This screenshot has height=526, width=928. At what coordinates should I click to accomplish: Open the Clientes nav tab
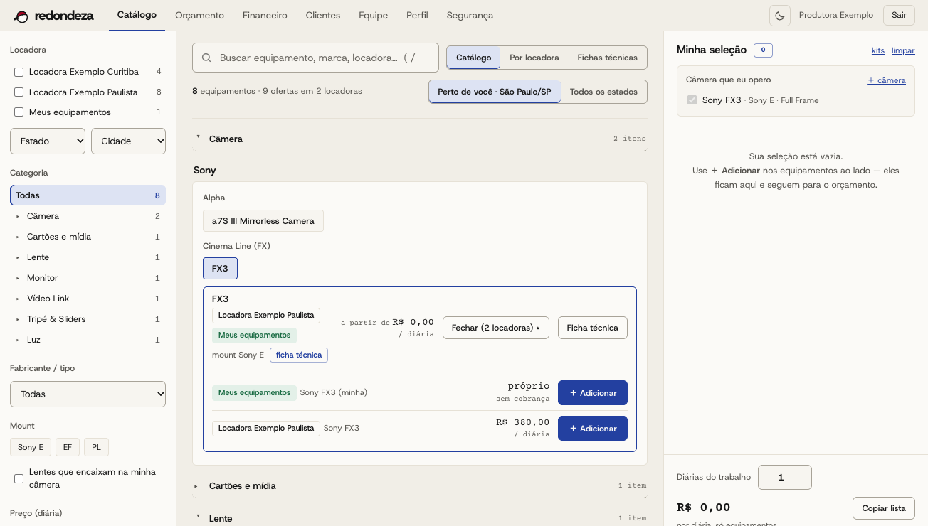[x=323, y=16]
